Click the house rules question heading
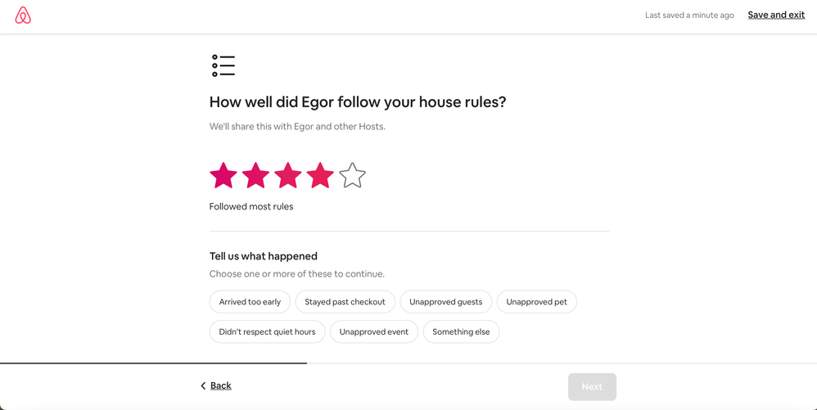This screenshot has height=410, width=817. click(358, 102)
